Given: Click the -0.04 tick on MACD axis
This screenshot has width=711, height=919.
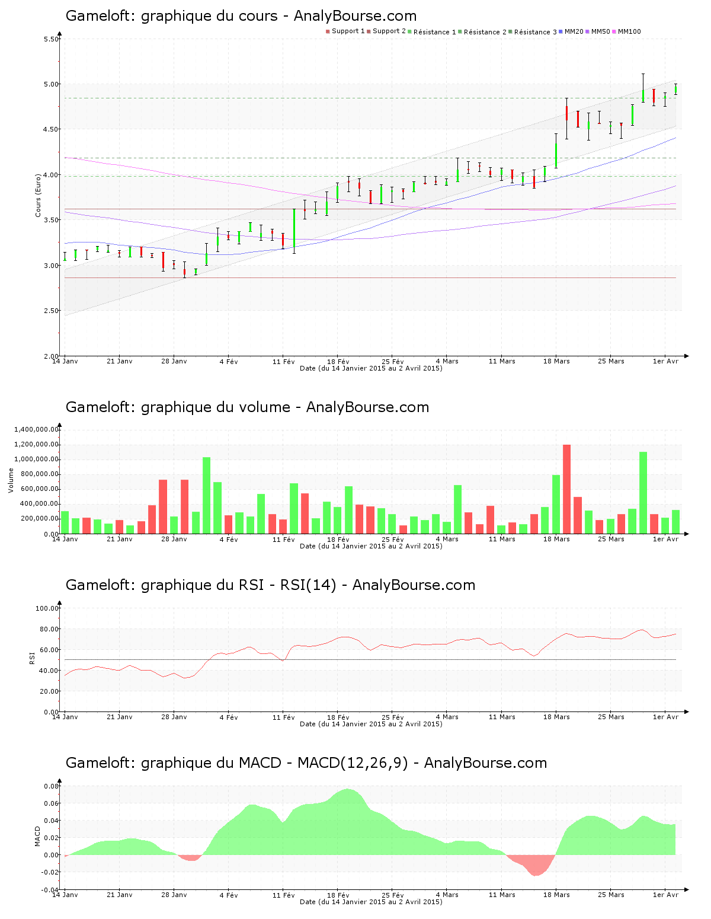Looking at the screenshot, I should [50, 890].
